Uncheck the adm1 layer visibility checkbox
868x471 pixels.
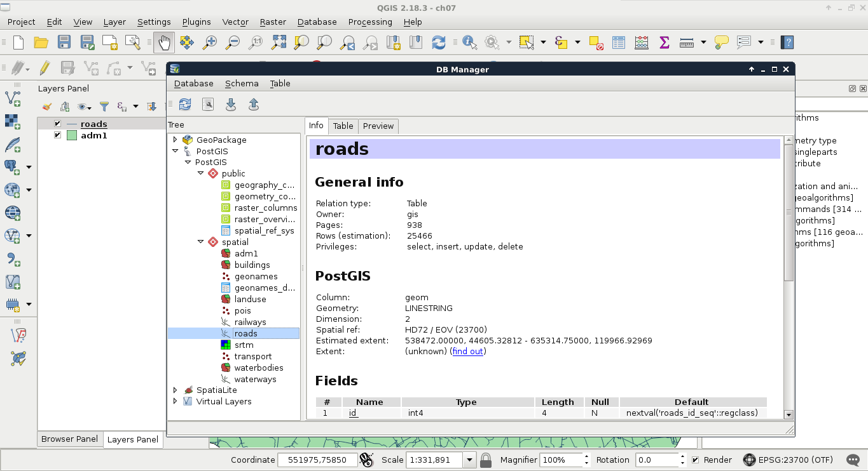(58, 135)
